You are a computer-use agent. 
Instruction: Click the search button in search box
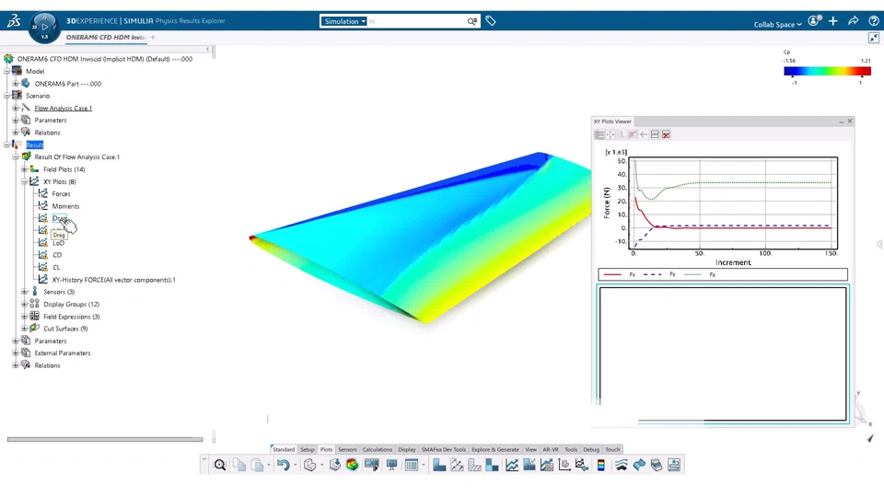[x=471, y=21]
